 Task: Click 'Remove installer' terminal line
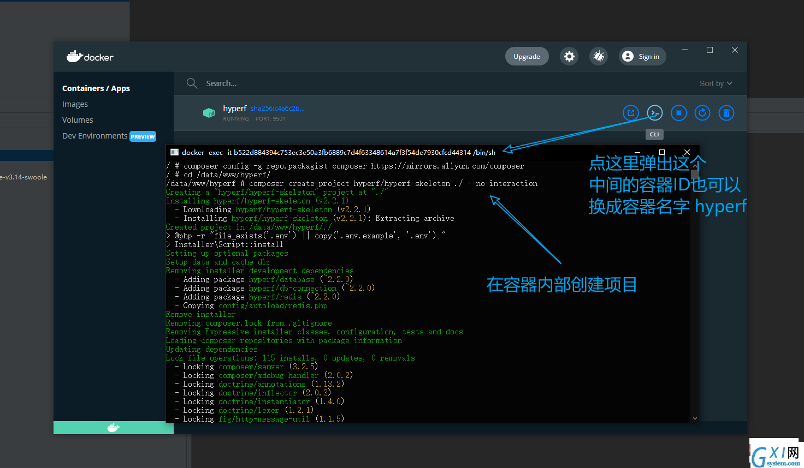[x=201, y=314]
